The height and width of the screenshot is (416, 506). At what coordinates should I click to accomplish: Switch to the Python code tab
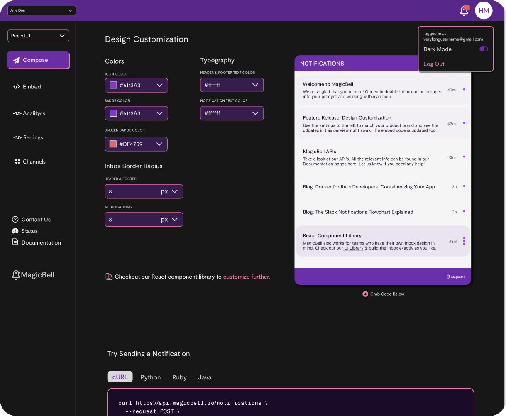150,377
